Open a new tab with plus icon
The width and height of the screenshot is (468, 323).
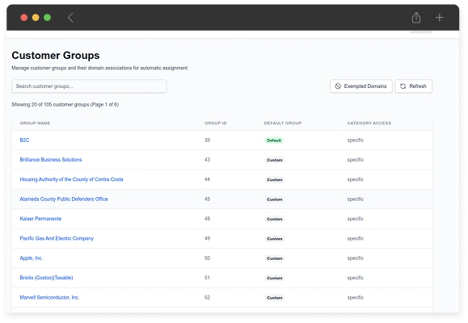point(439,18)
